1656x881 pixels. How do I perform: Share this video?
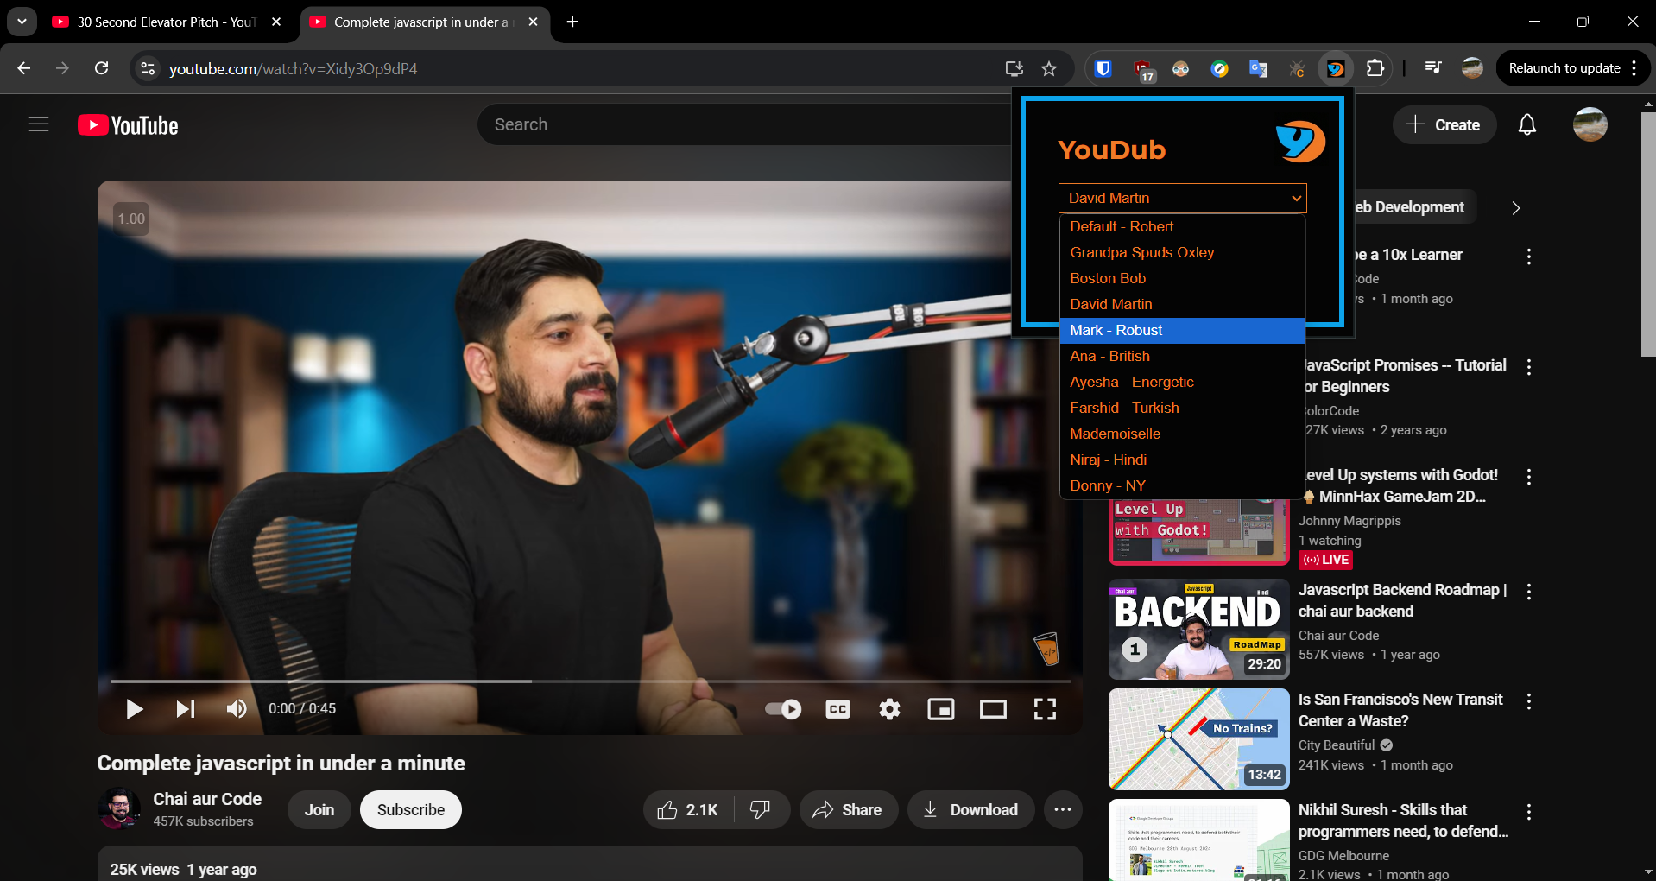pyautogui.click(x=848, y=809)
